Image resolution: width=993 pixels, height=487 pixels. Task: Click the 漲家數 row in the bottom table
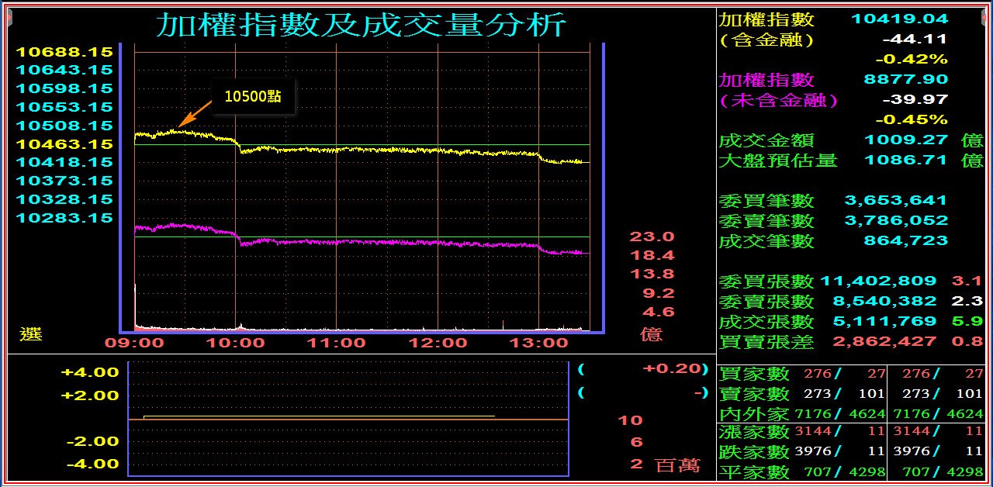(x=853, y=432)
